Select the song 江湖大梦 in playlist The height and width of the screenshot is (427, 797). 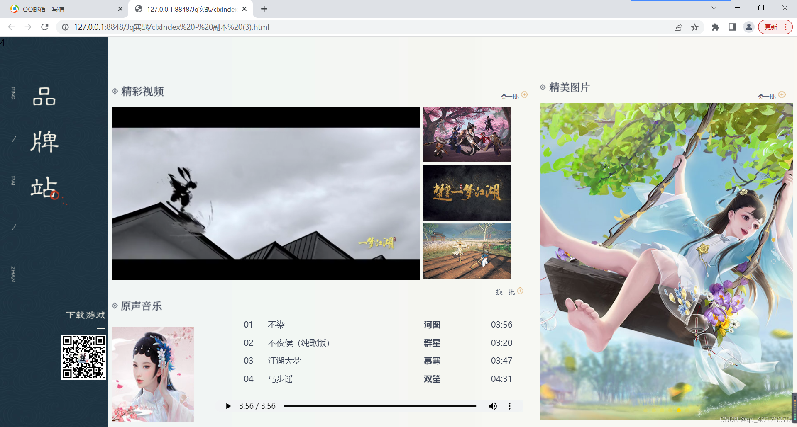[284, 360]
